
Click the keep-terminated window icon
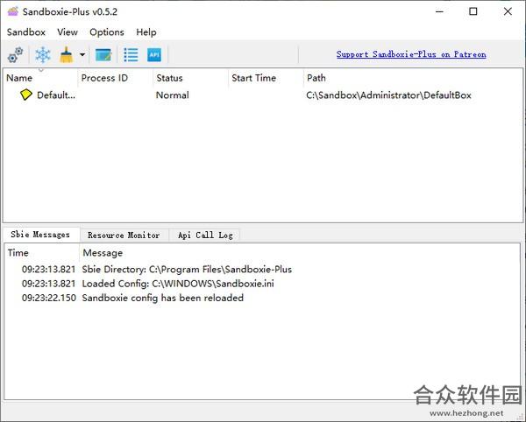click(103, 55)
